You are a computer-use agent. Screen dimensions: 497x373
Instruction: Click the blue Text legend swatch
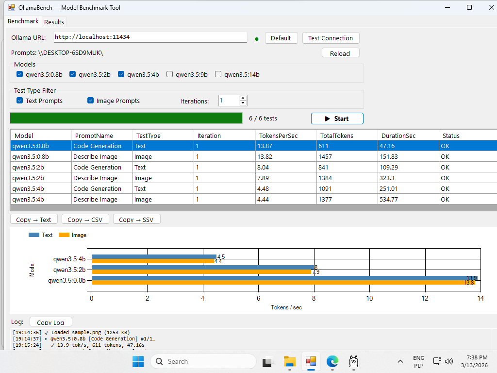[34, 235]
